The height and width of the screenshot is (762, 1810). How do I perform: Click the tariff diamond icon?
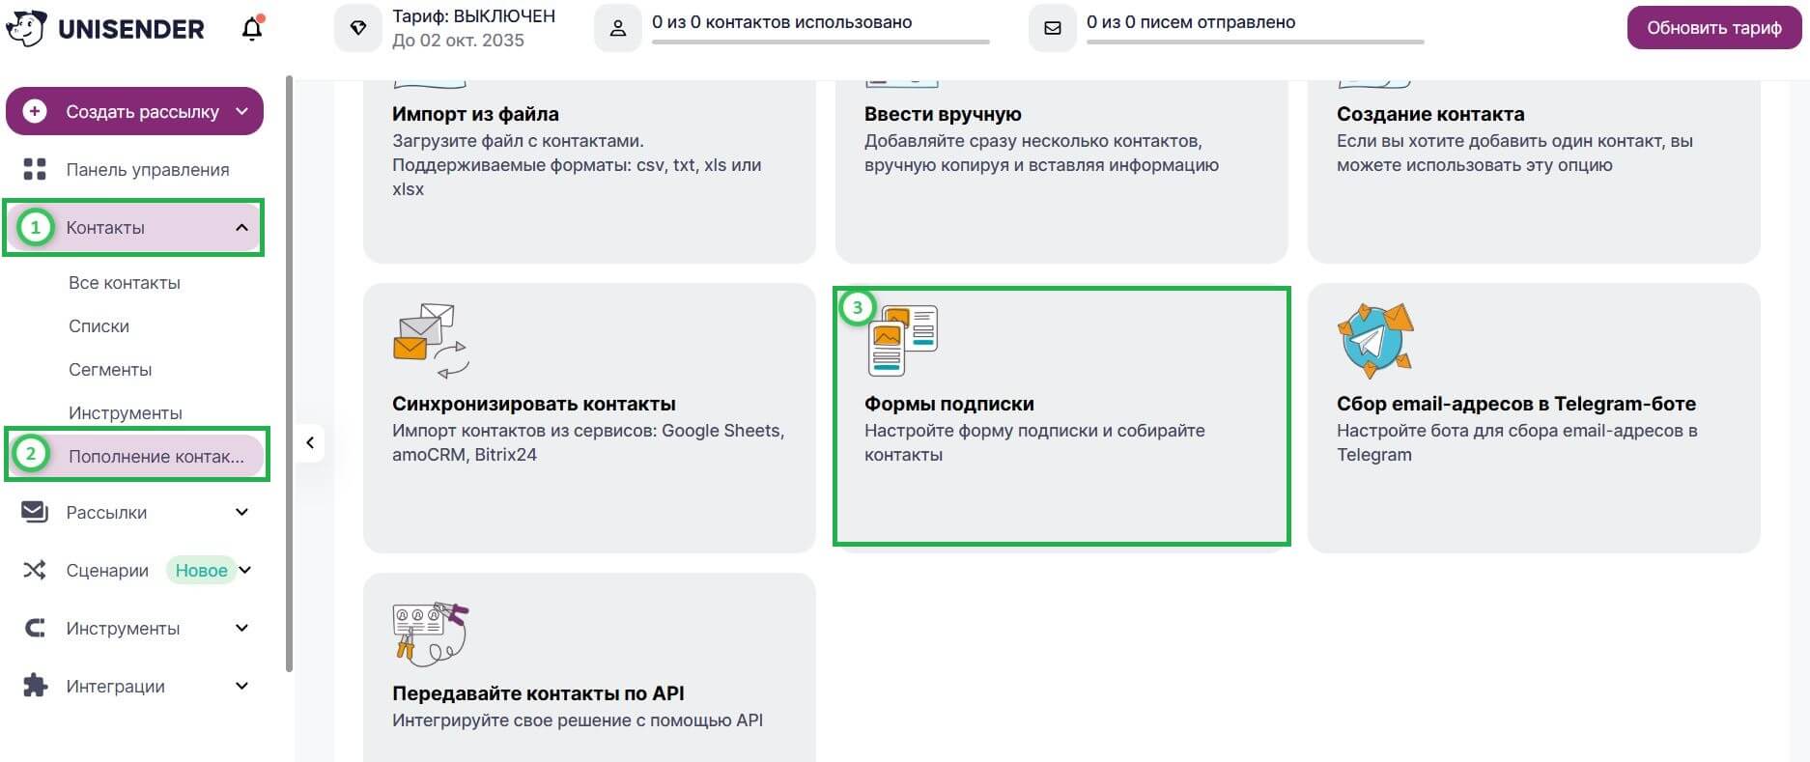(358, 28)
